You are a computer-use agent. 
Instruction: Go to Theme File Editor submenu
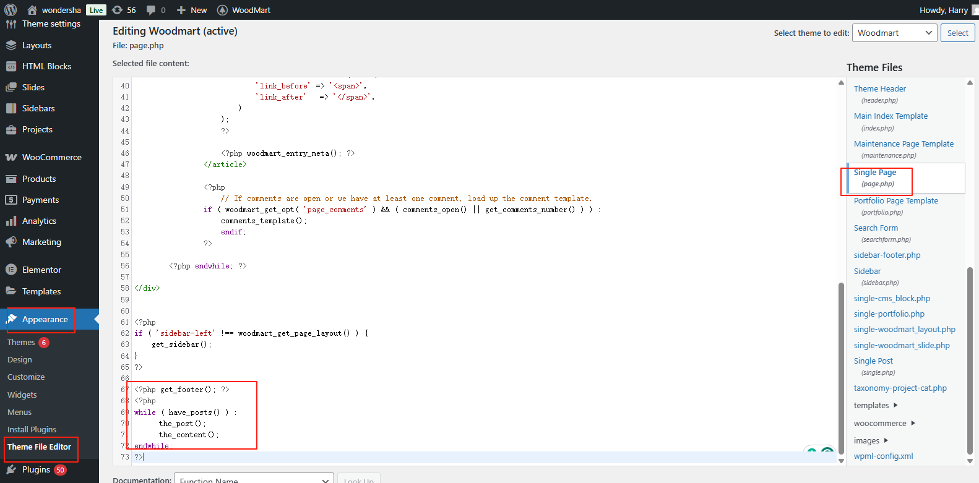coord(39,447)
